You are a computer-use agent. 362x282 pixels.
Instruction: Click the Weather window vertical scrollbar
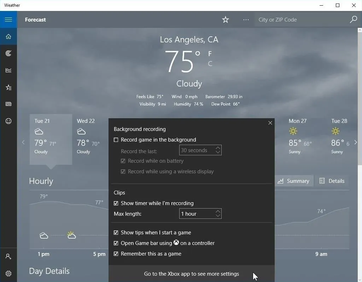point(360,99)
